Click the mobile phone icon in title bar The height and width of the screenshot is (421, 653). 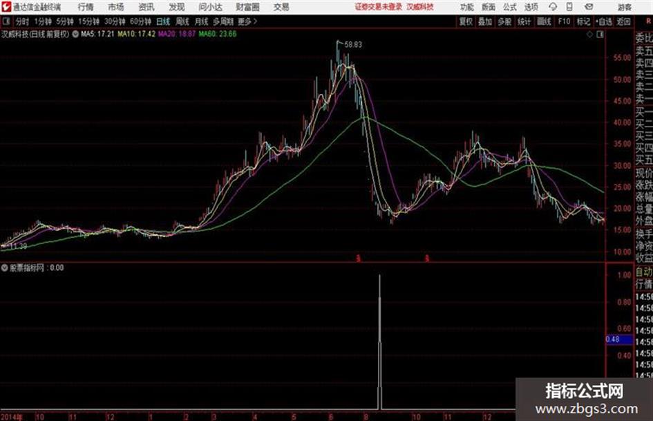point(569,7)
